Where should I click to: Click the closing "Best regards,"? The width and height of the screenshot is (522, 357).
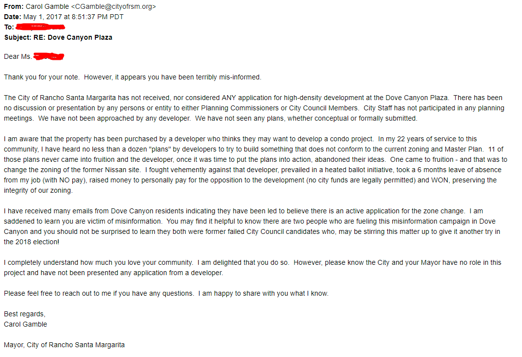click(25, 314)
